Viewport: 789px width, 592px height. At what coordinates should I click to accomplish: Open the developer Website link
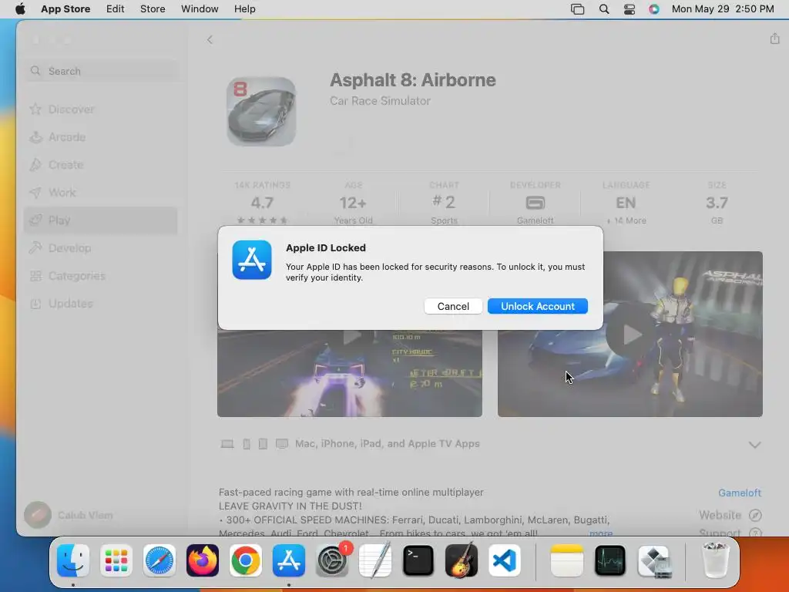[x=730, y=515]
